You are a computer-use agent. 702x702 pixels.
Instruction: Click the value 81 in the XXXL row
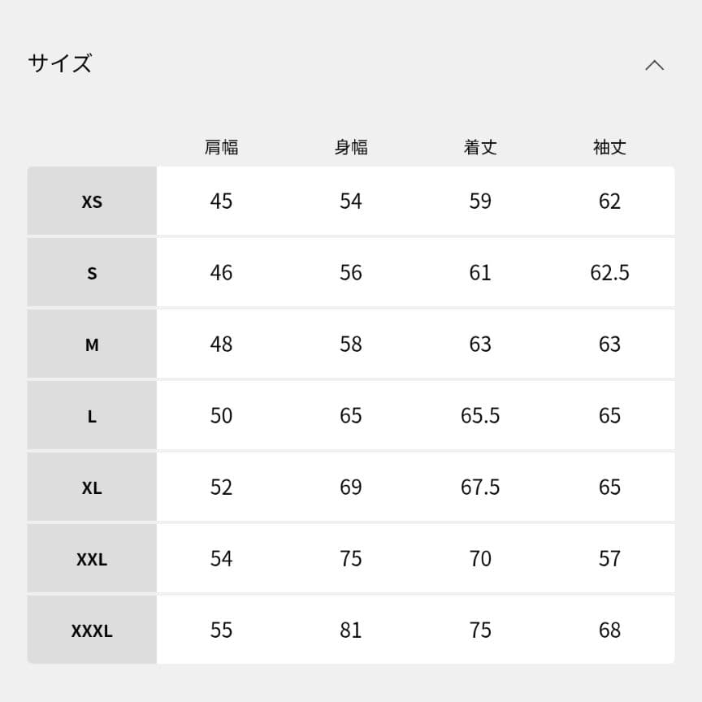click(350, 630)
